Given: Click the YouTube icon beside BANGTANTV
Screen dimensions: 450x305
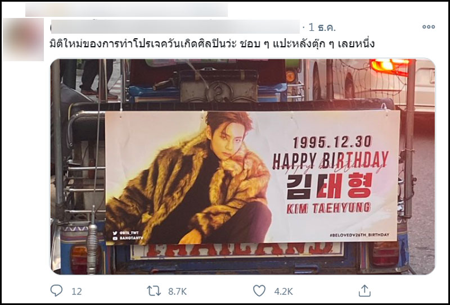Looking at the screenshot, I should click(x=115, y=238).
